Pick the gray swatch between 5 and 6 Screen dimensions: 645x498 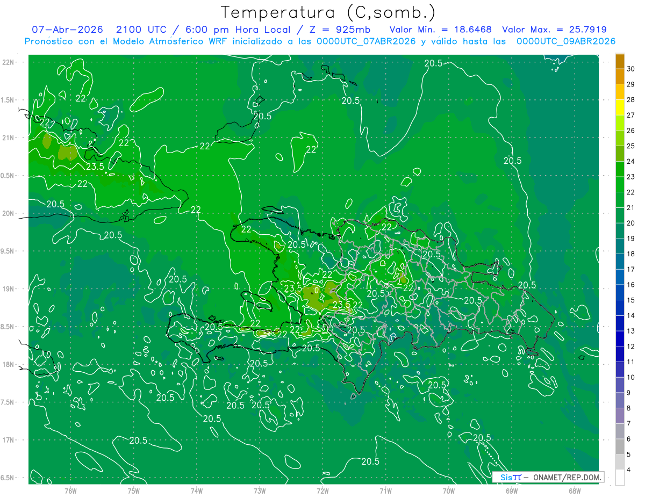620,446
